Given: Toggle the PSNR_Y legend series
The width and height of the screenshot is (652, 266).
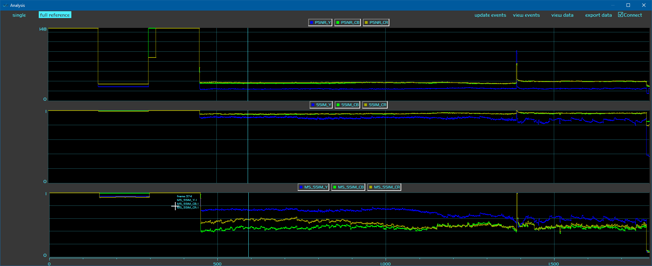Looking at the screenshot, I should (x=320, y=22).
